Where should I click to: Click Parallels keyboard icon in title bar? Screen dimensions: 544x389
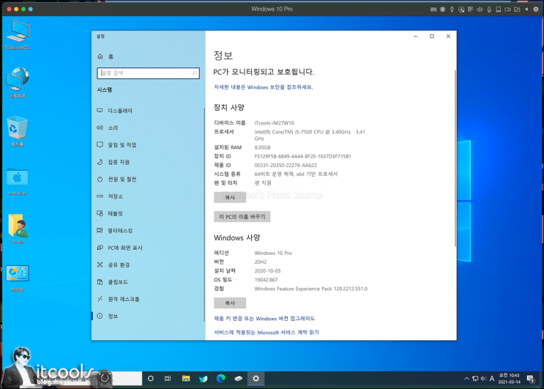click(x=433, y=10)
